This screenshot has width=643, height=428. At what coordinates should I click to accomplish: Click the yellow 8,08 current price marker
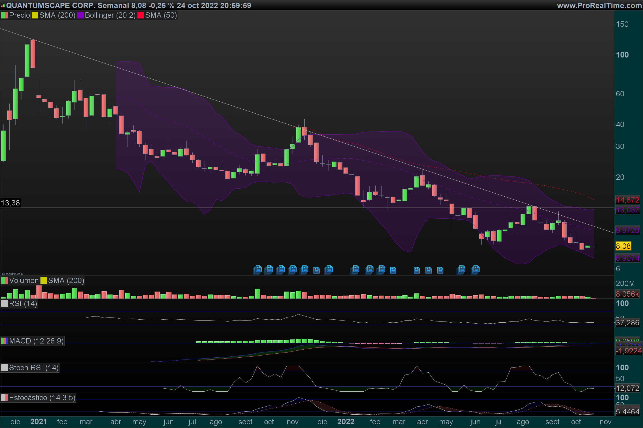tap(623, 246)
